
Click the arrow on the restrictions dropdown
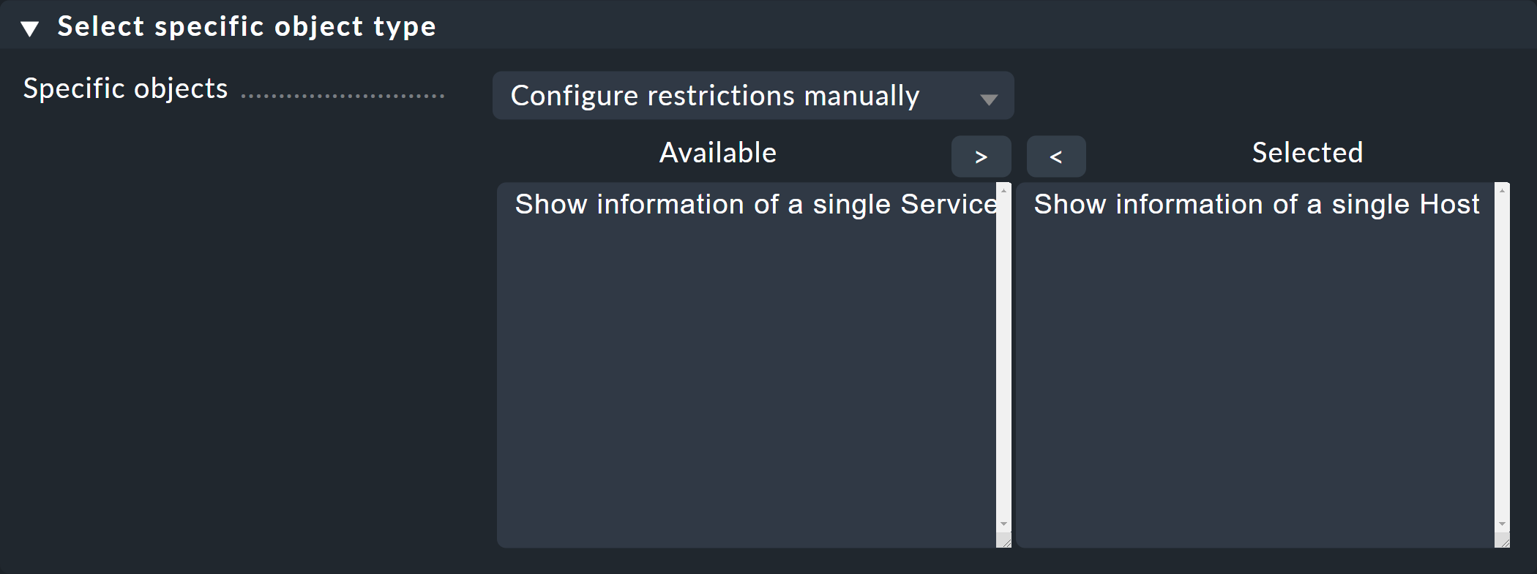pyautogui.click(x=989, y=99)
